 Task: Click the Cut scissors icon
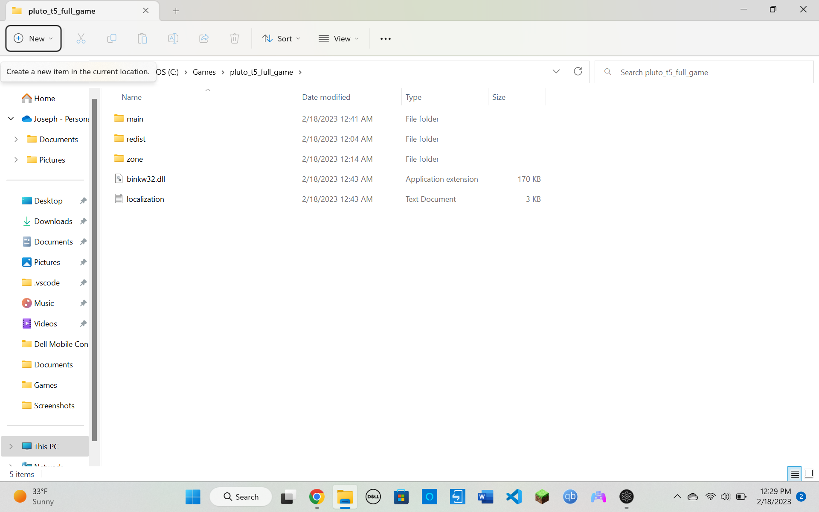(81, 39)
